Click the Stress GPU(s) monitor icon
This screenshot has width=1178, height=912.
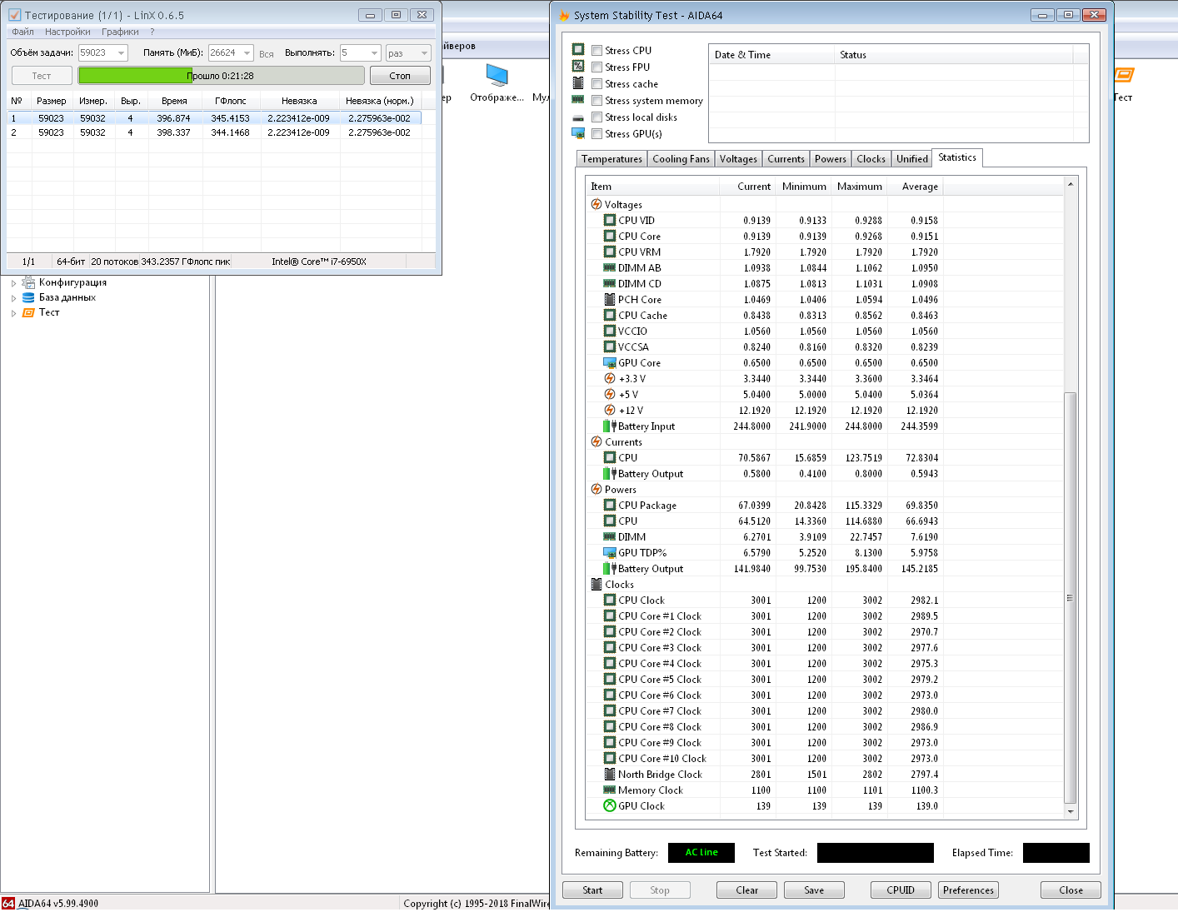point(578,133)
